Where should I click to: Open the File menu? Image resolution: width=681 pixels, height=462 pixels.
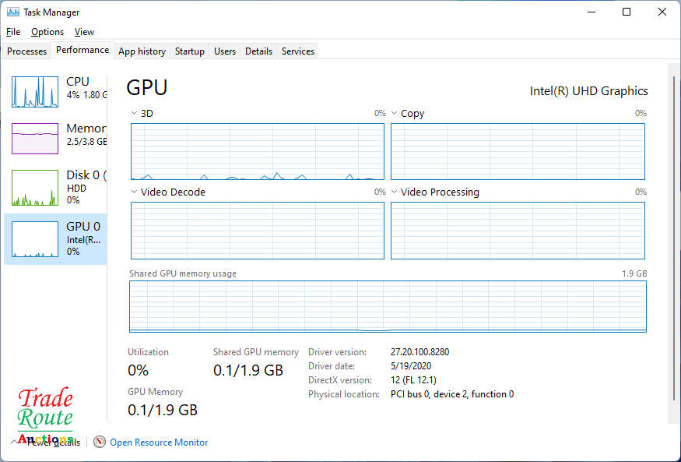tap(13, 32)
